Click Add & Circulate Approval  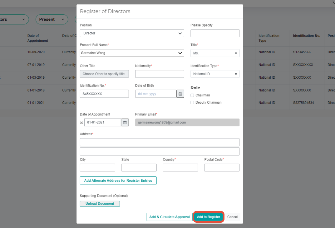pos(170,217)
